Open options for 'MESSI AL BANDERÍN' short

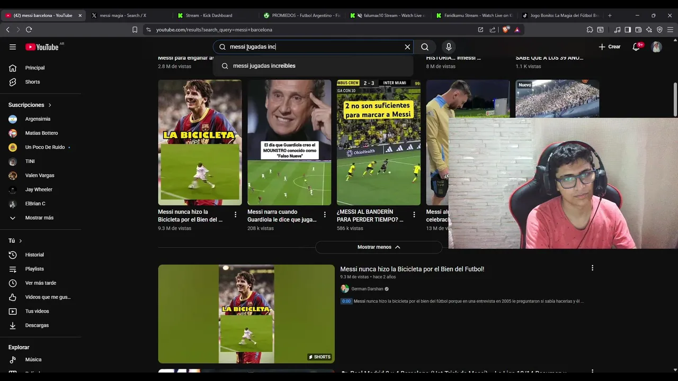(x=414, y=215)
